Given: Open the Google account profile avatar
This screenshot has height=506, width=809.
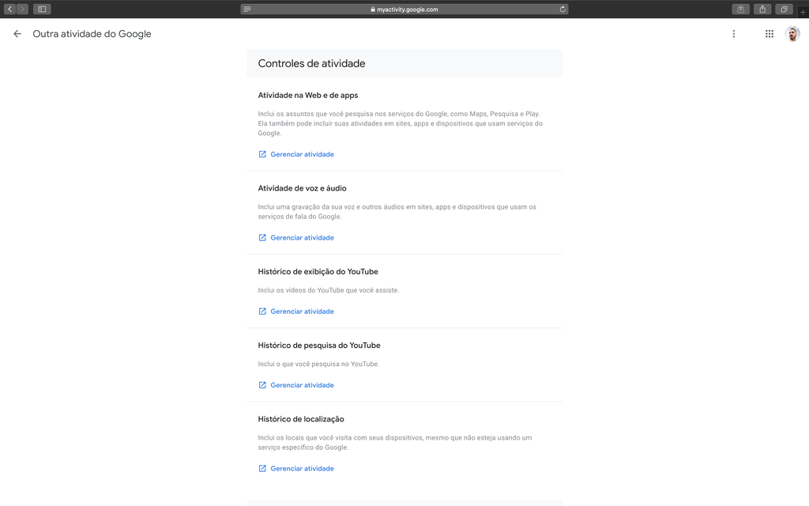Looking at the screenshot, I should (792, 34).
